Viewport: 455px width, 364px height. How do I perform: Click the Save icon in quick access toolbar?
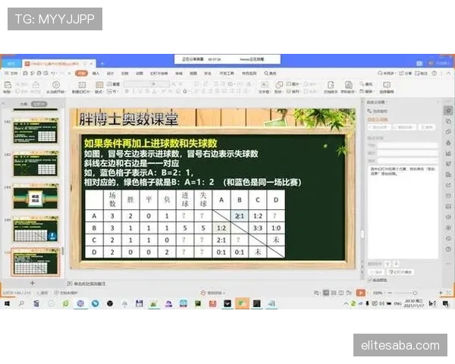click(26, 74)
